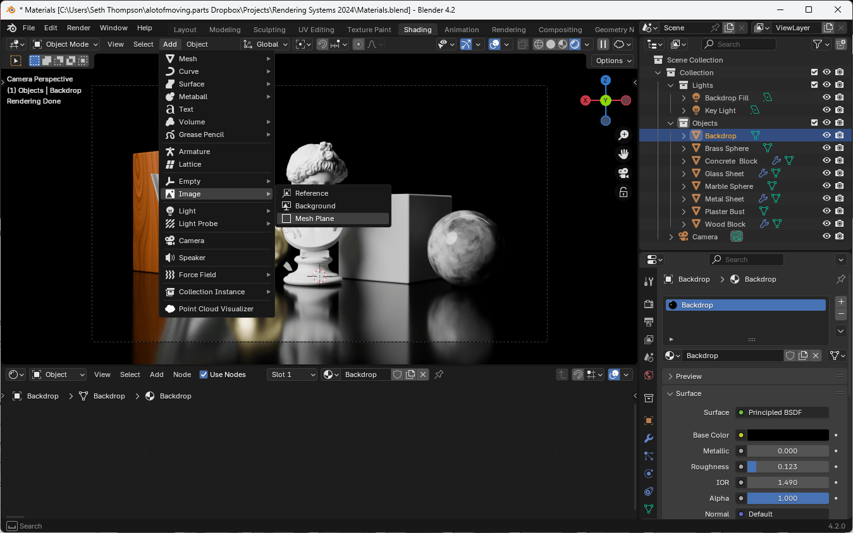Select Reference in the Image submenu
853x533 pixels.
coord(333,193)
